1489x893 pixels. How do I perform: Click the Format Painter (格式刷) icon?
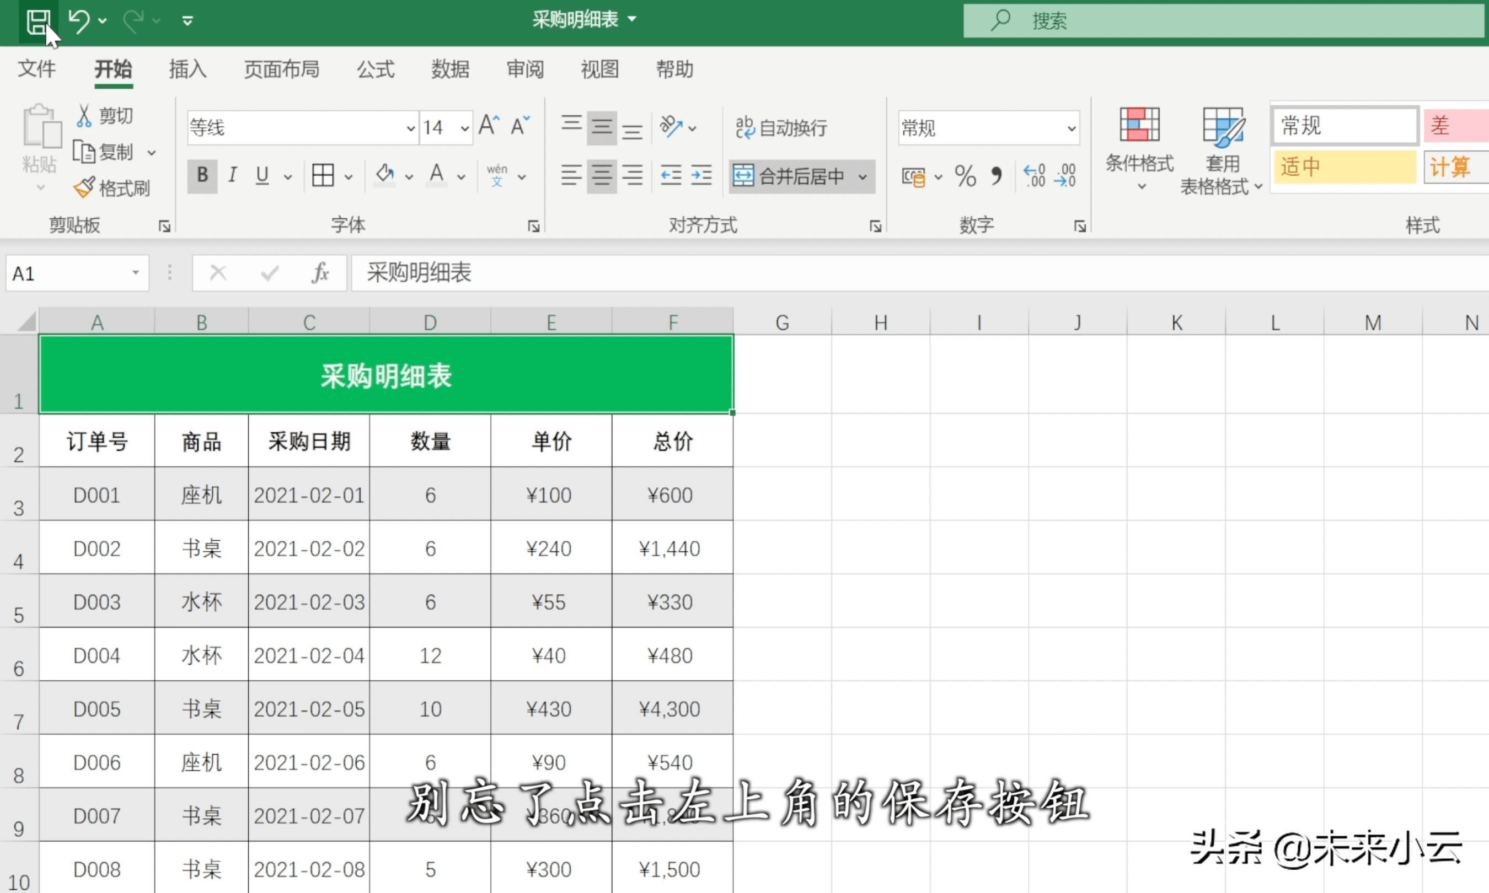[84, 188]
